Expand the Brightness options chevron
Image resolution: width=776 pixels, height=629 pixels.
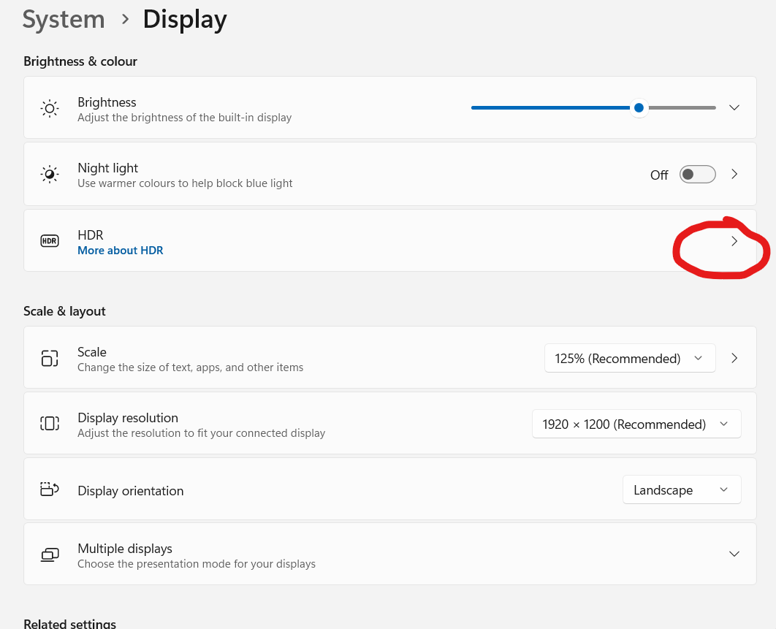pyautogui.click(x=734, y=107)
